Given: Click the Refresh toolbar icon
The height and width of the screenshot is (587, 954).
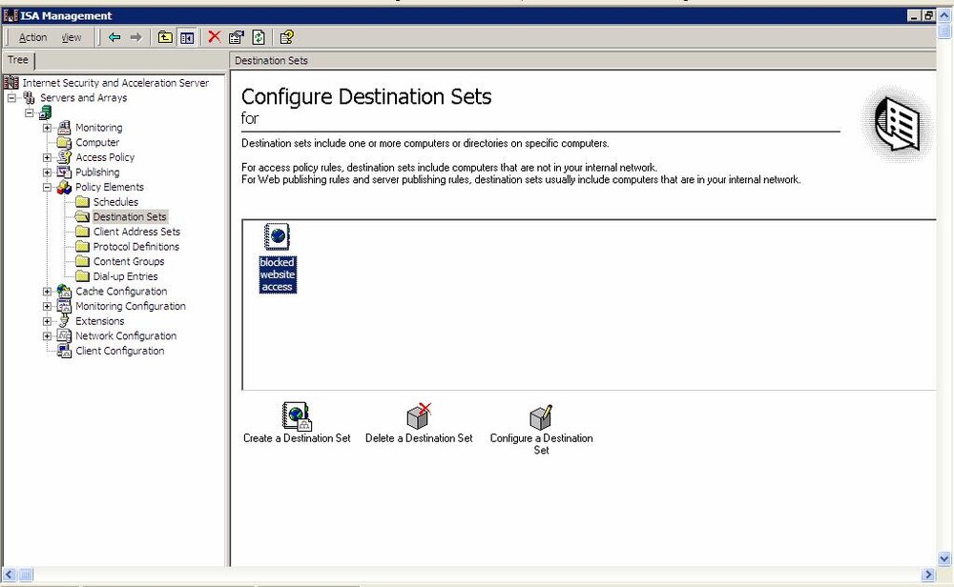Looking at the screenshot, I should pos(259,37).
